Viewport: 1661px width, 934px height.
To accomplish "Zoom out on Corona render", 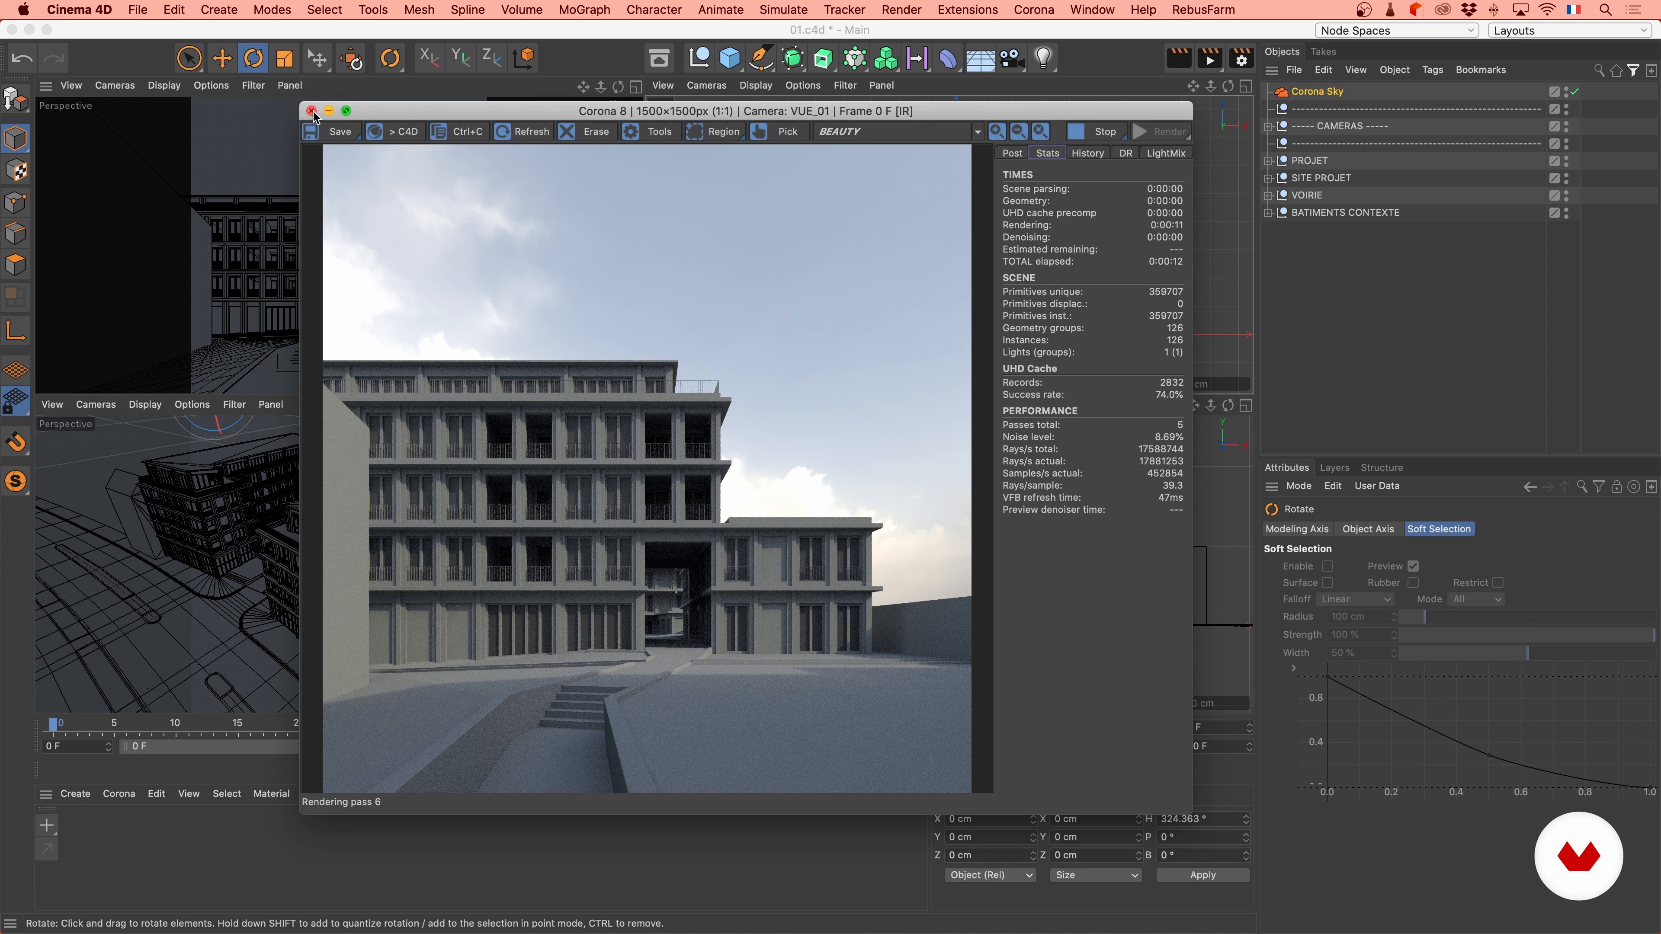I will (x=1019, y=131).
